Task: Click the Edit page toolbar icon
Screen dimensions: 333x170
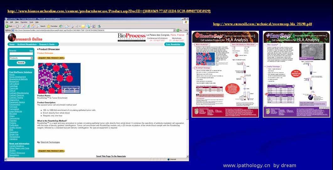Action: click(x=77, y=26)
